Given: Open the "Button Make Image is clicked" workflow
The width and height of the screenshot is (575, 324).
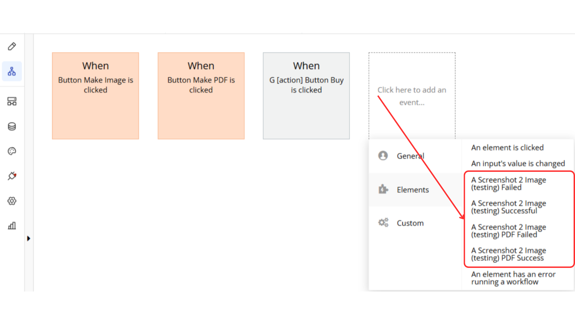Looking at the screenshot, I should click(95, 96).
